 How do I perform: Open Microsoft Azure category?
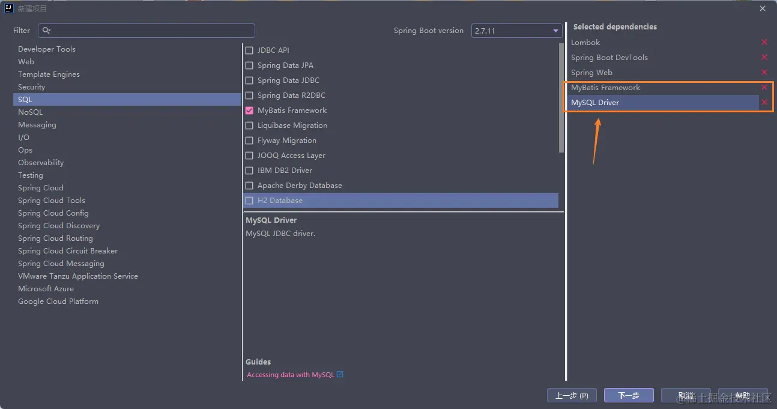[46, 289]
